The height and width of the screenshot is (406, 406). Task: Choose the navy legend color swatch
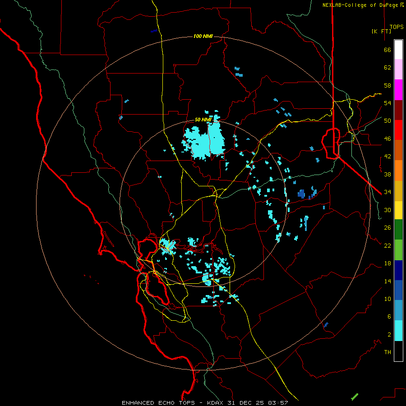pyautogui.click(x=398, y=270)
